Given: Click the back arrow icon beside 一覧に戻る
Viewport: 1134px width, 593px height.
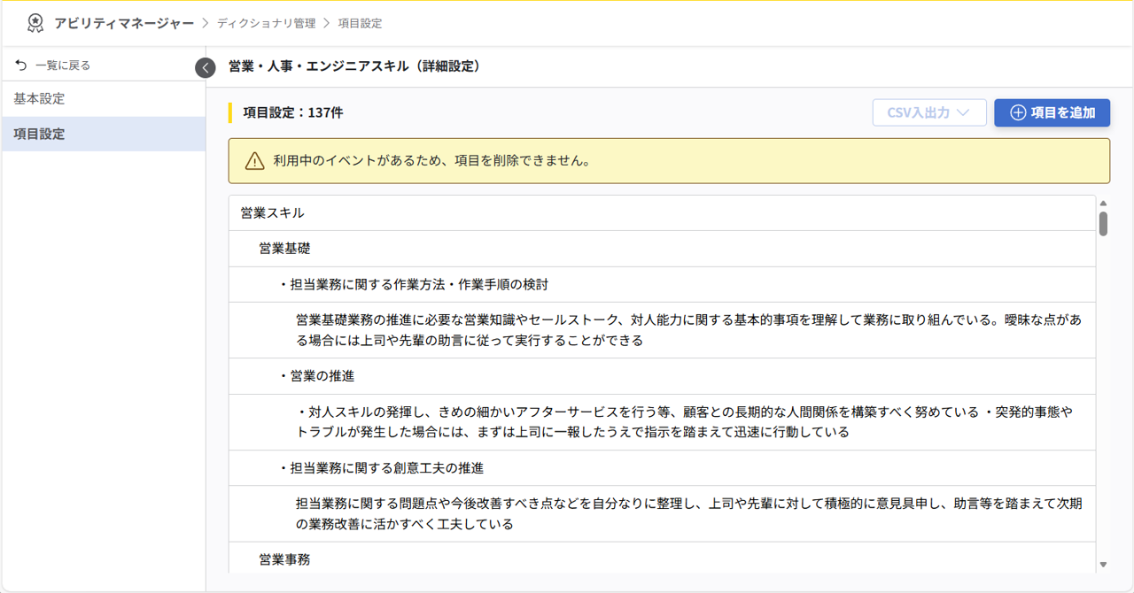Looking at the screenshot, I should [19, 64].
